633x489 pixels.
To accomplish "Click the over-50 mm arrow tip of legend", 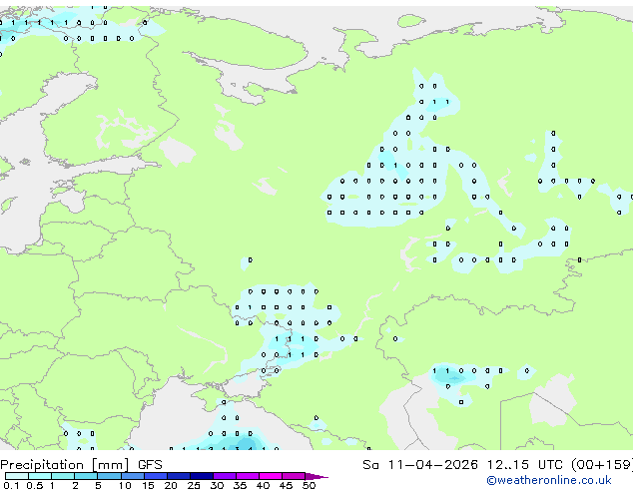I will coord(316,476).
